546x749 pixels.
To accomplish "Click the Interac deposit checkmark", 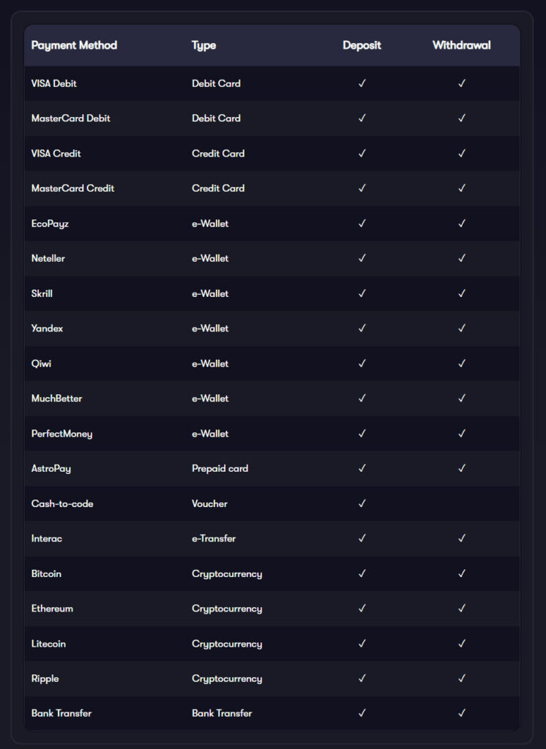I will click(362, 538).
